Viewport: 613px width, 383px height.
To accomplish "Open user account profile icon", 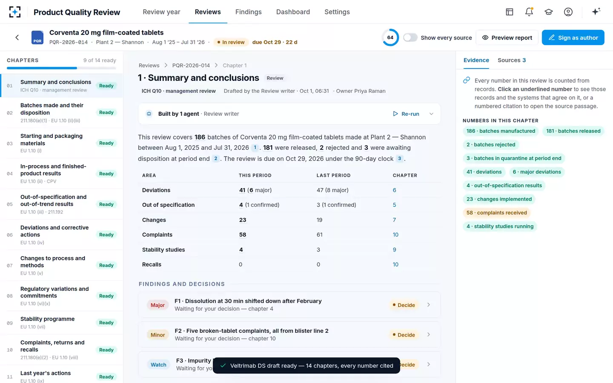I will click(x=568, y=12).
